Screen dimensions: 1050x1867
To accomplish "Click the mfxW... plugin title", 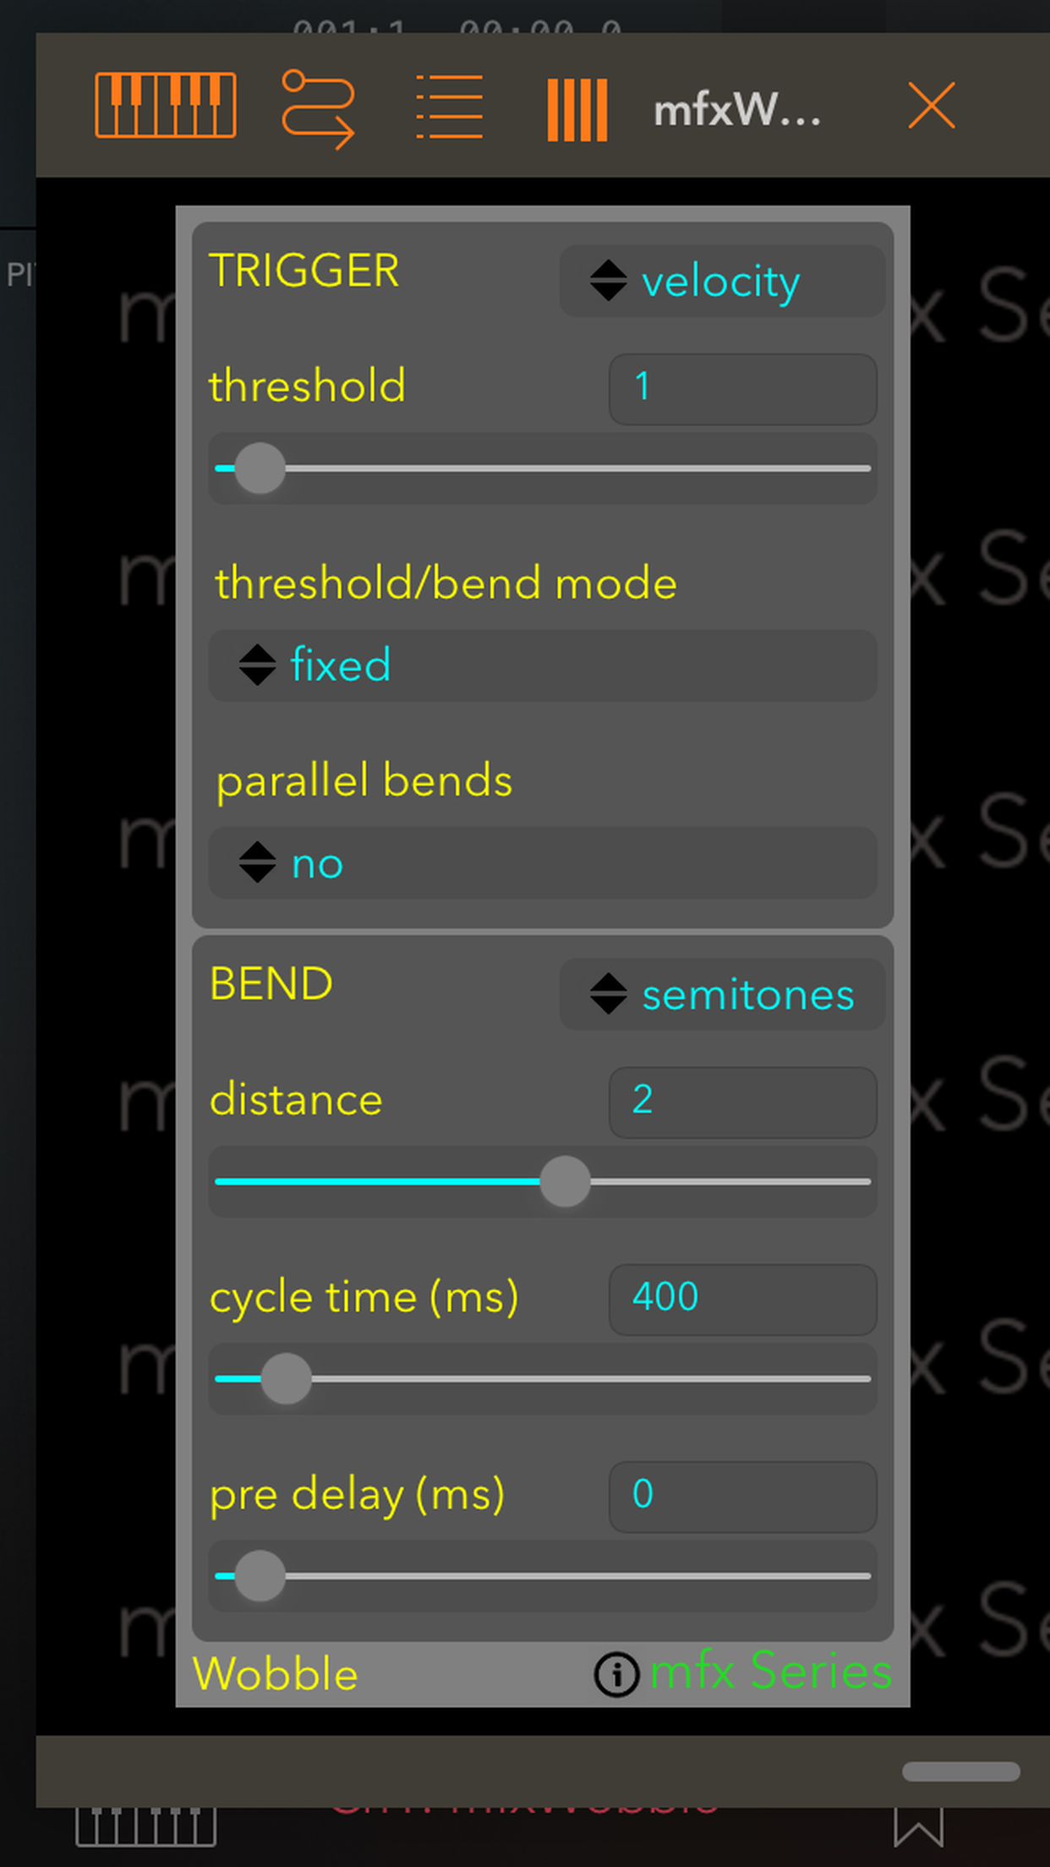I will (736, 110).
